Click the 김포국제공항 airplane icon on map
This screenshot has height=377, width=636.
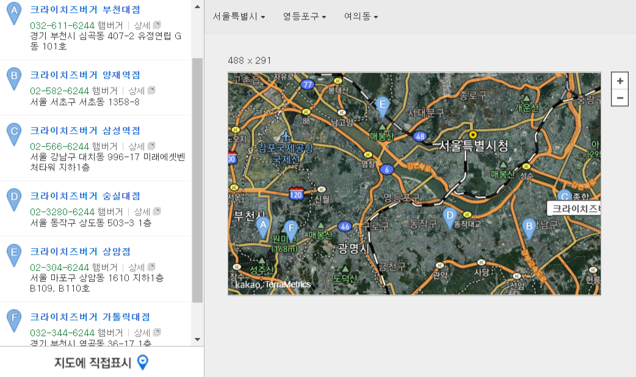(x=286, y=136)
